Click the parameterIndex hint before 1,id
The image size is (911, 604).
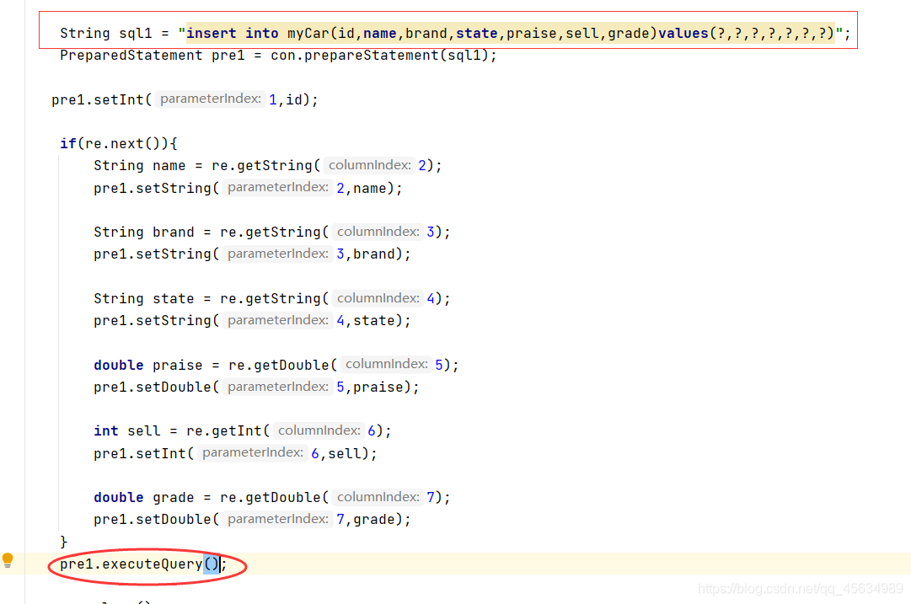pos(211,99)
